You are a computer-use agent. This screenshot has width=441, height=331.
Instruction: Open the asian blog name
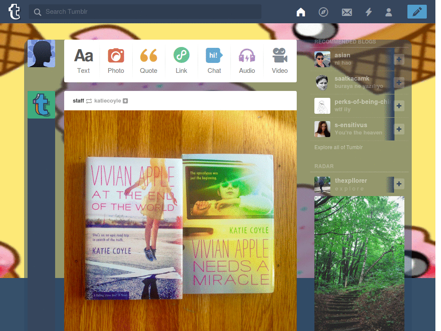coord(342,55)
